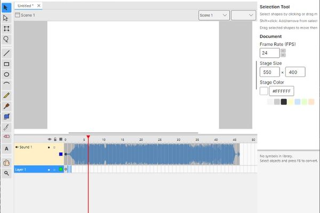This screenshot has width=320, height=213.
Task: Click the red playhead marker
Action: 88,136
